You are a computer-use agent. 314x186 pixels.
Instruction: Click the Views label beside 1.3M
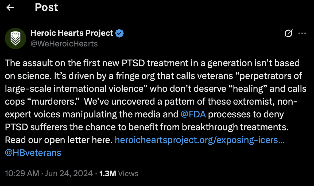pyautogui.click(x=128, y=173)
